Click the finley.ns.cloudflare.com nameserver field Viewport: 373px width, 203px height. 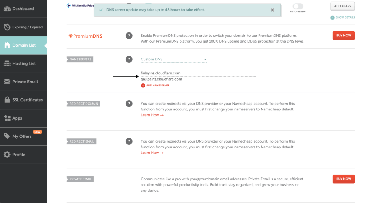[x=198, y=73]
